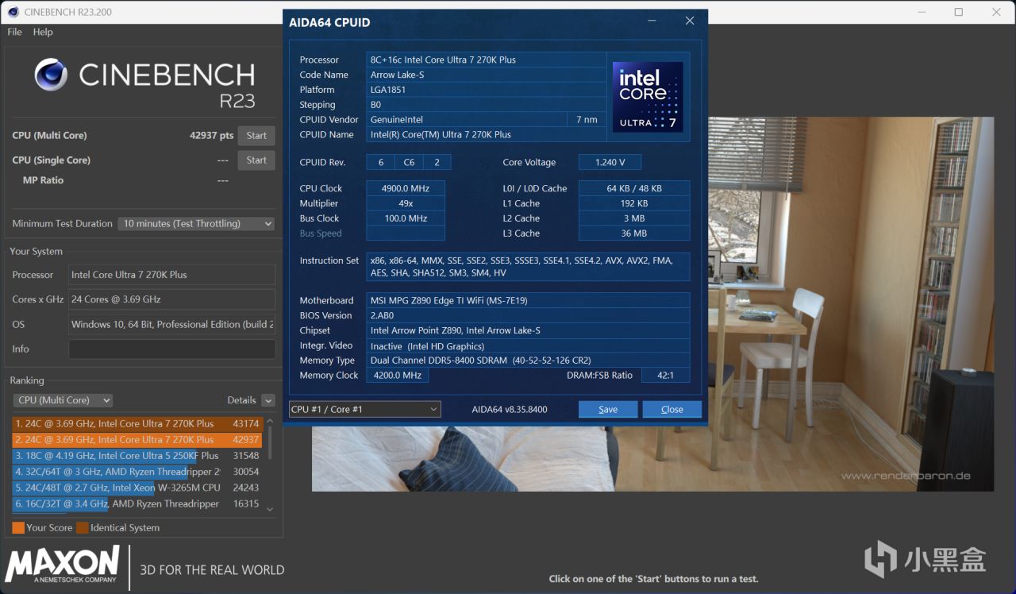Close the AIDA64 CPUID dialog with the X
This screenshot has height=594, width=1016.
coord(690,21)
